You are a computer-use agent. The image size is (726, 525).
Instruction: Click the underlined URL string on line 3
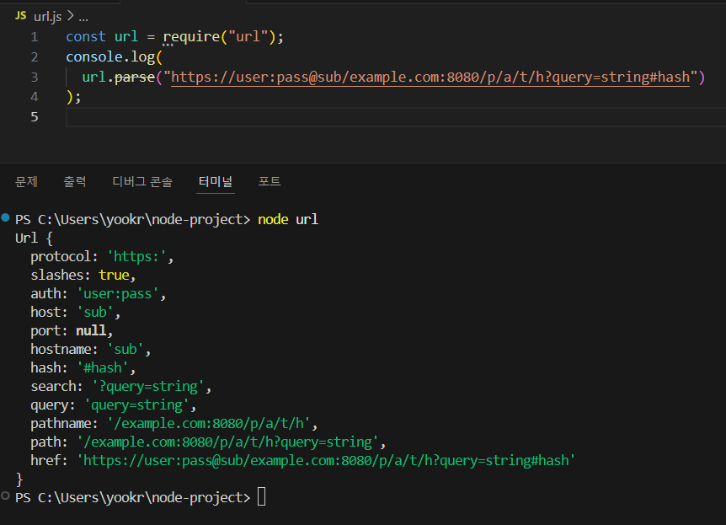coord(430,77)
